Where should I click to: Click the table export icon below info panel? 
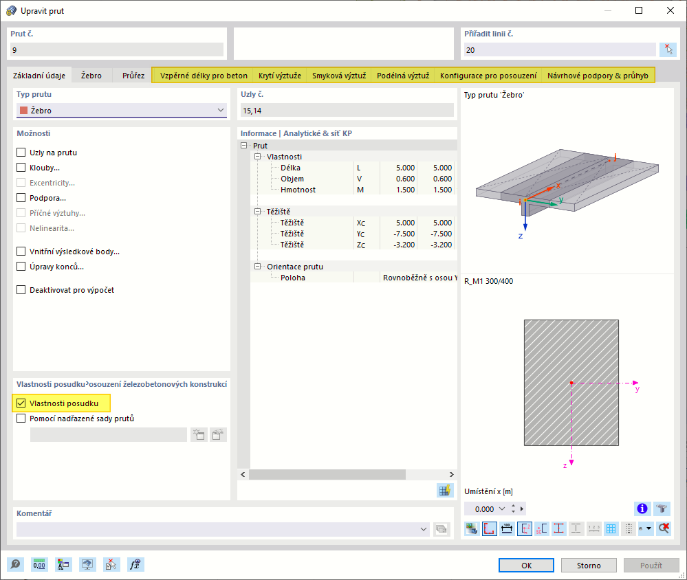(x=445, y=490)
